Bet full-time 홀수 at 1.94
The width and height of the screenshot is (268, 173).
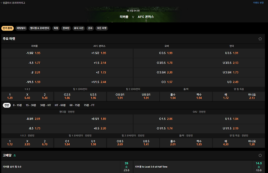coord(173,96)
